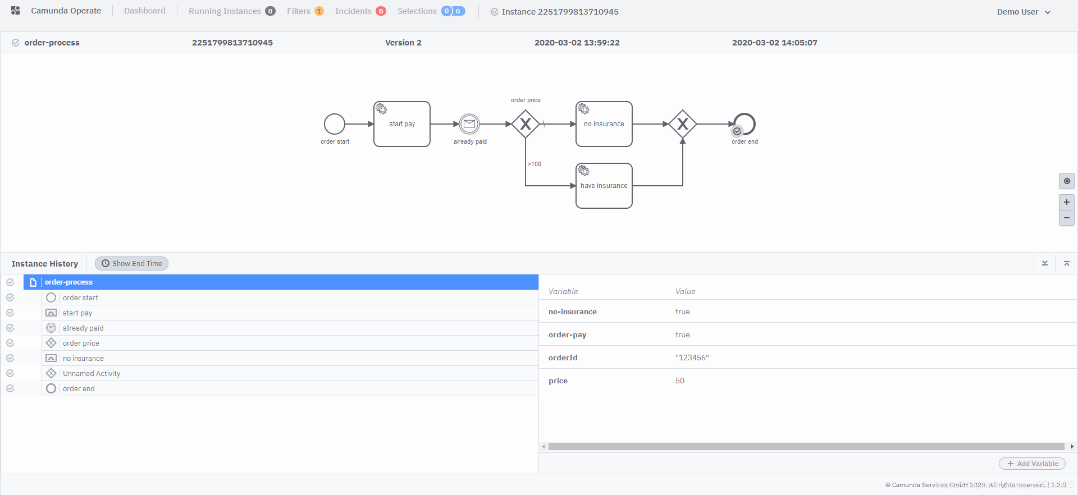Click start event icon in order start row
The height and width of the screenshot is (495, 1078).
51,297
